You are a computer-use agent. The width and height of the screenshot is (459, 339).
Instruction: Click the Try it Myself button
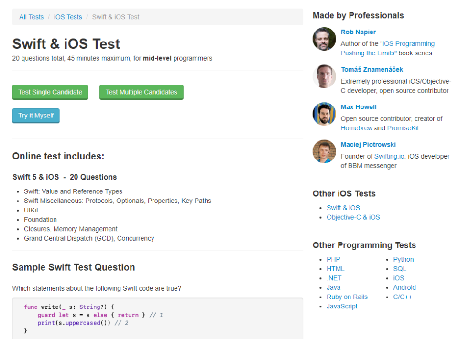pyautogui.click(x=36, y=116)
